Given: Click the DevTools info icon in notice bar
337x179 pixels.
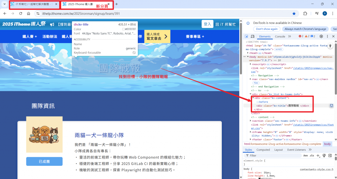Looking at the screenshot, I should (248, 23).
